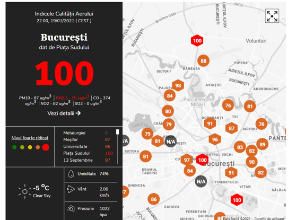Click the Nivel foarte ridicat link
The width and height of the screenshot is (296, 220).
click(30, 138)
